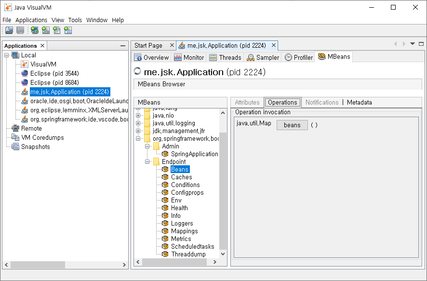This screenshot has width=427, height=281.
Task: Click the VM Coredumps node icon
Action: coord(15,137)
